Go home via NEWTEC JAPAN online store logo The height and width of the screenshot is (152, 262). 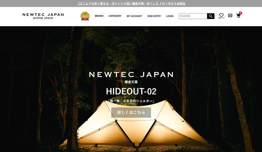43,16
